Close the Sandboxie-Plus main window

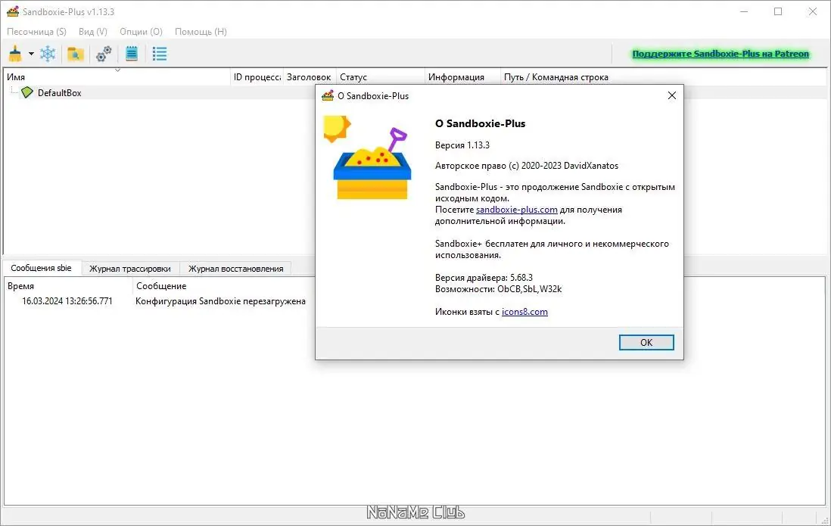pos(812,11)
